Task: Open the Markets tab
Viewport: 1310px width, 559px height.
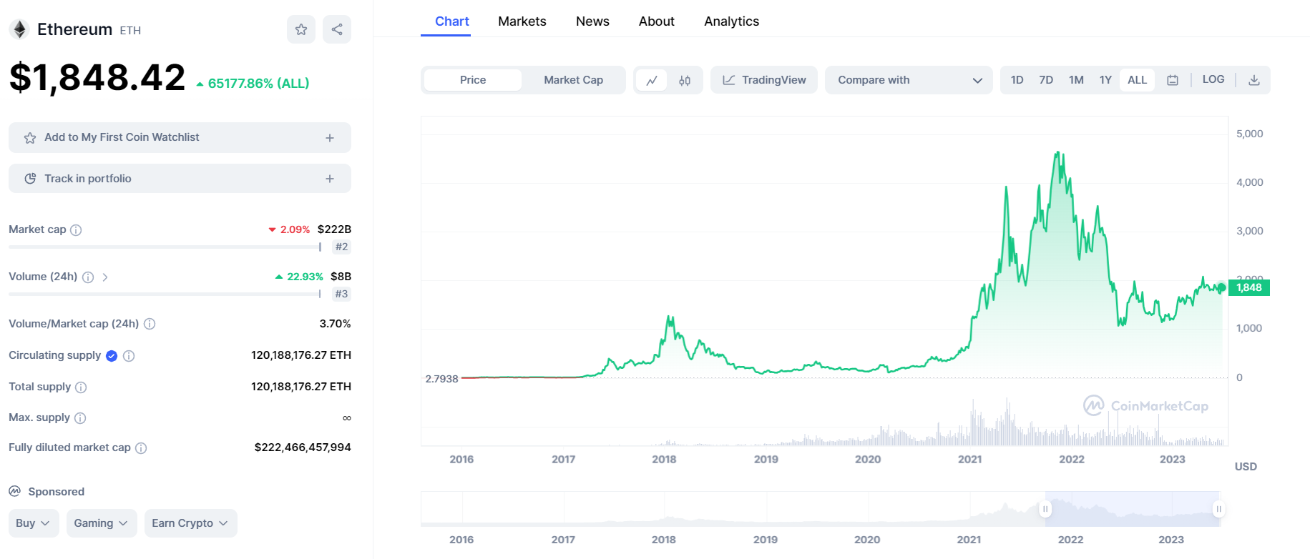Action: 522,21
